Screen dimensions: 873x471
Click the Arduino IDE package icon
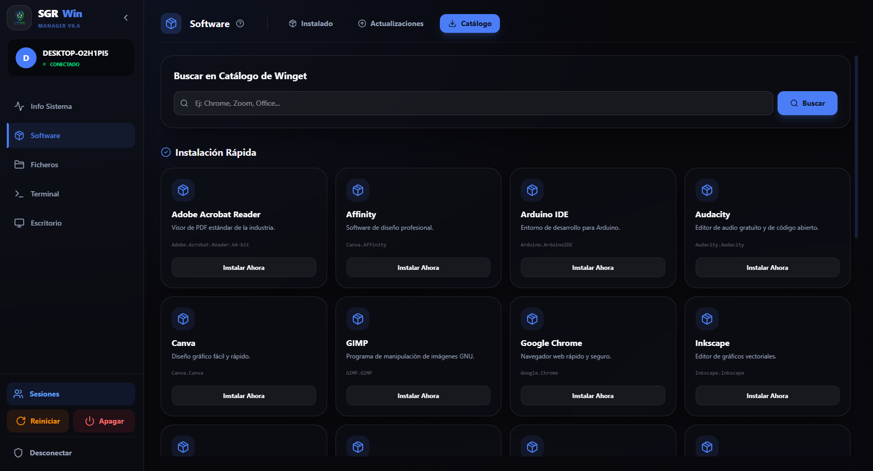pos(532,190)
